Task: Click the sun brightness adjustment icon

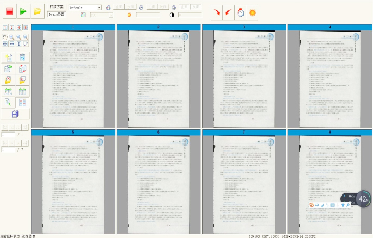Action: click(x=252, y=11)
